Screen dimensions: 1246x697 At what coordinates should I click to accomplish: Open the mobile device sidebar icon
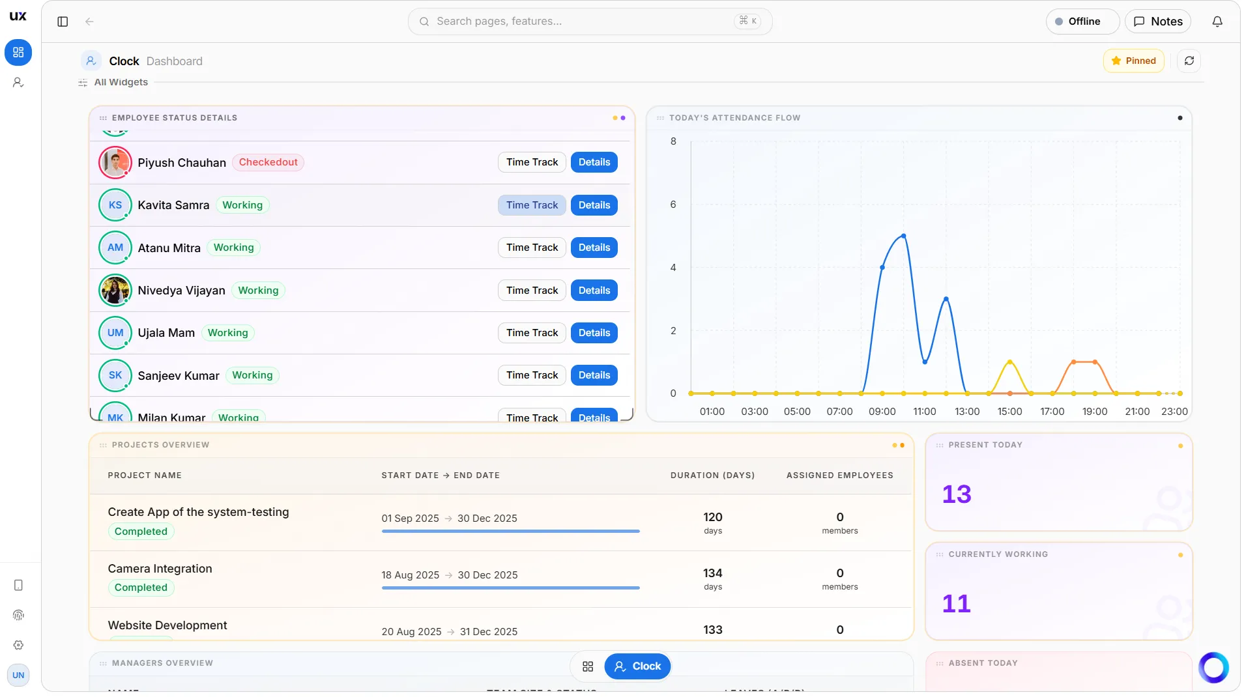[x=18, y=584]
